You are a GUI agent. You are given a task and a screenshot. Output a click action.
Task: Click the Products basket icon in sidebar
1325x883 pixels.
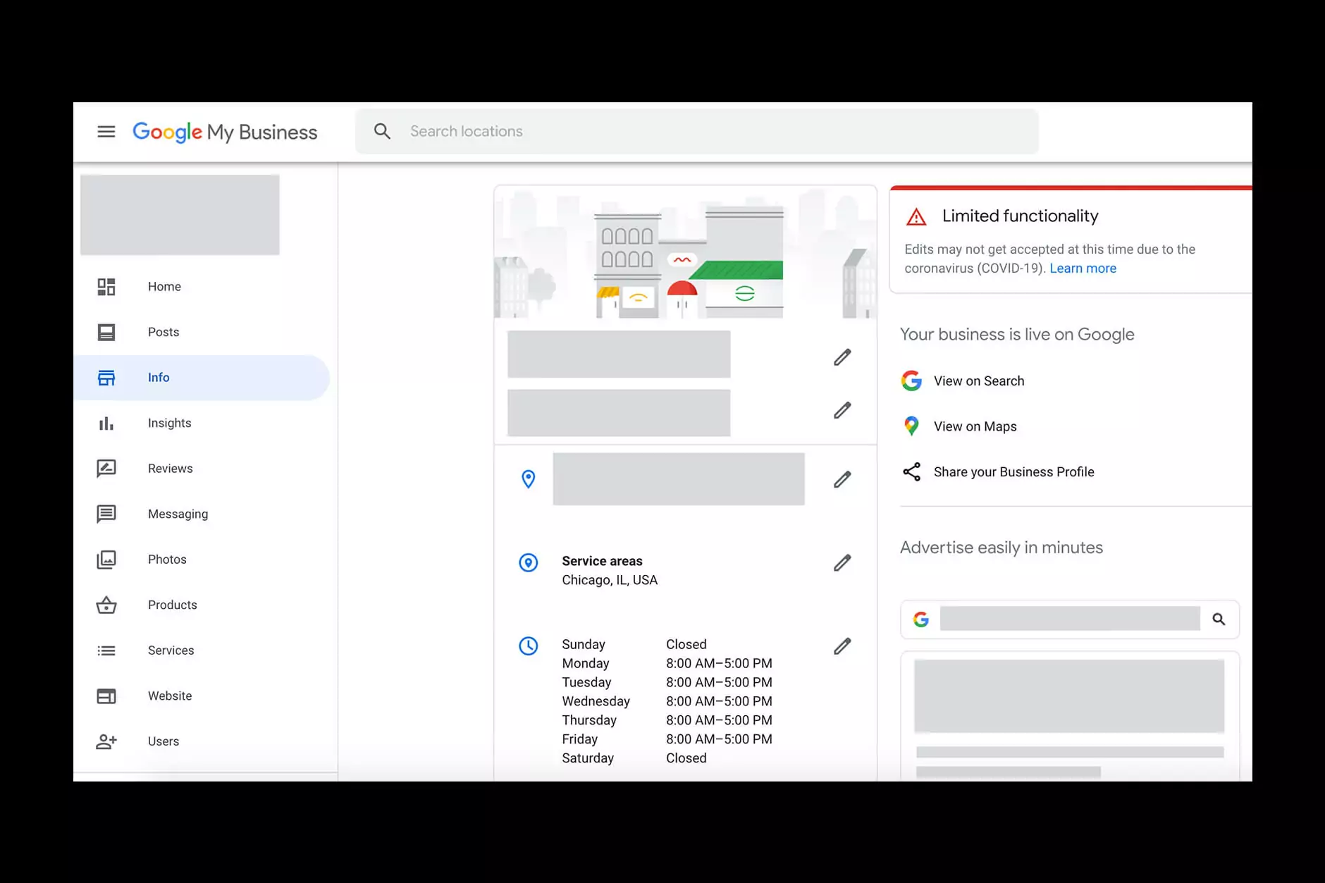pos(106,605)
